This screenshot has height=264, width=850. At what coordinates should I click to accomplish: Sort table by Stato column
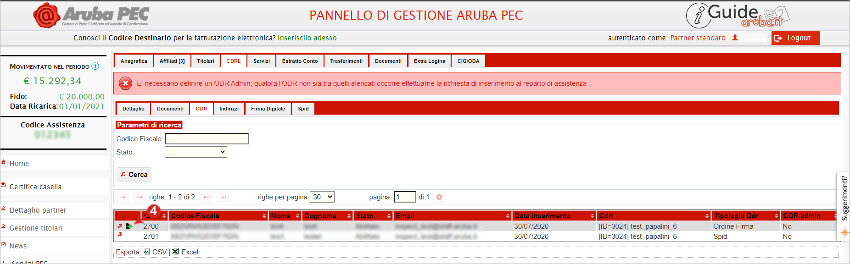pyautogui.click(x=374, y=216)
